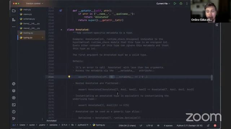This screenshot has height=129, width=231.
Task: Open the Version control dropdown
Action: pos(35,3)
